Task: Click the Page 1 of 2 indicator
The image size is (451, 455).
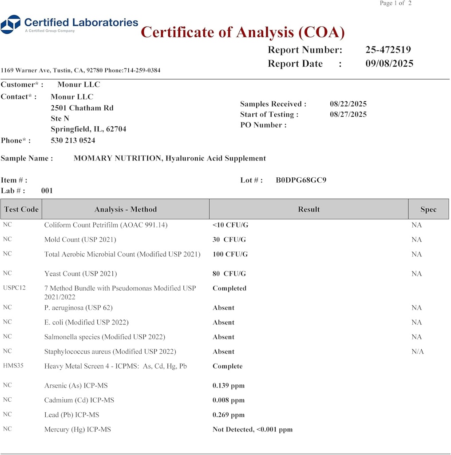Action: click(x=396, y=4)
